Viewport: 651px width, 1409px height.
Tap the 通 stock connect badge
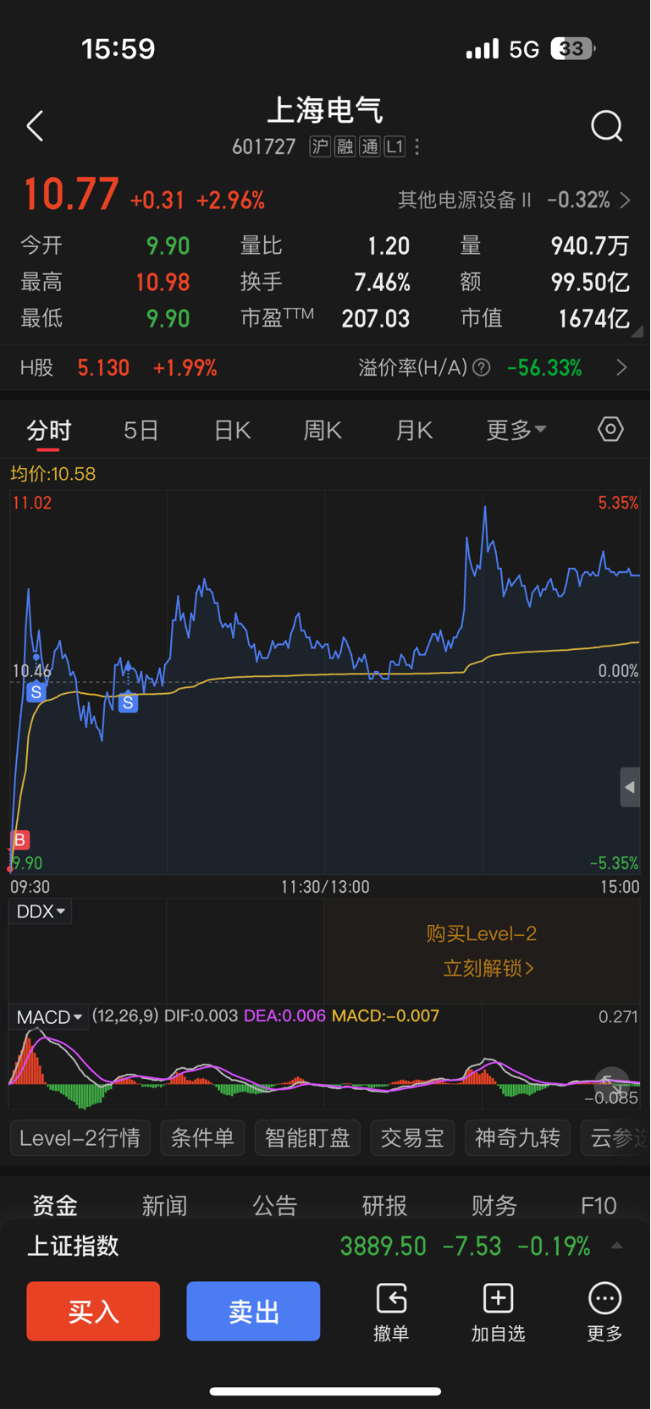click(x=370, y=147)
